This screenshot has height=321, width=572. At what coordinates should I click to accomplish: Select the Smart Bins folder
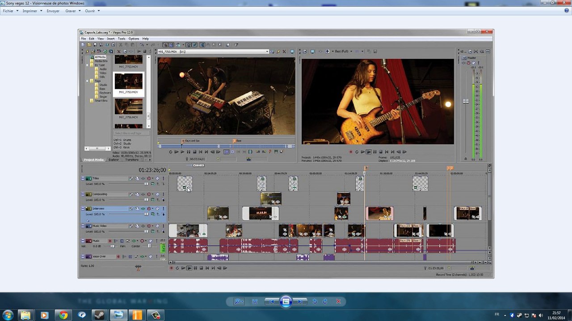click(101, 101)
